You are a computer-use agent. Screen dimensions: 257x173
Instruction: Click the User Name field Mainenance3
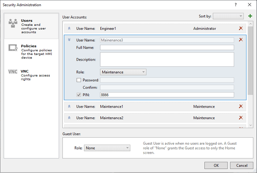[x=167, y=40]
